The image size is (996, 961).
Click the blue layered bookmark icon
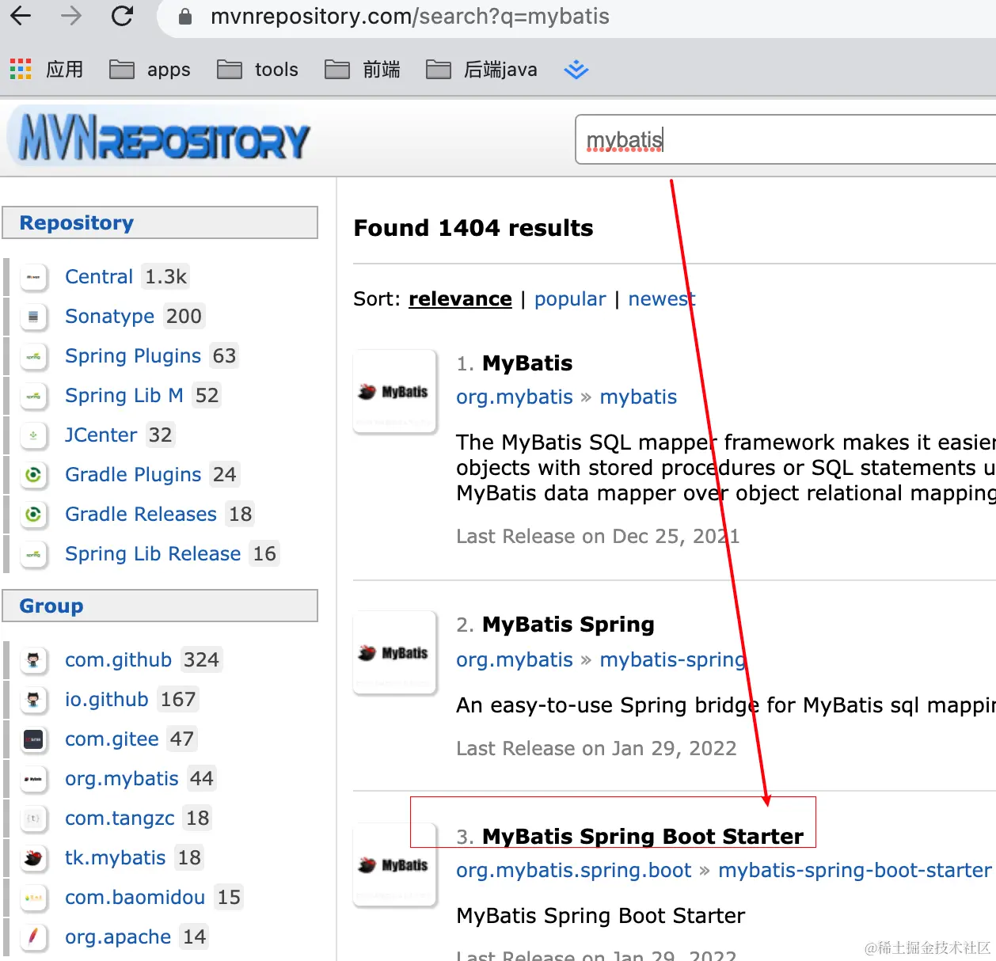click(x=576, y=70)
